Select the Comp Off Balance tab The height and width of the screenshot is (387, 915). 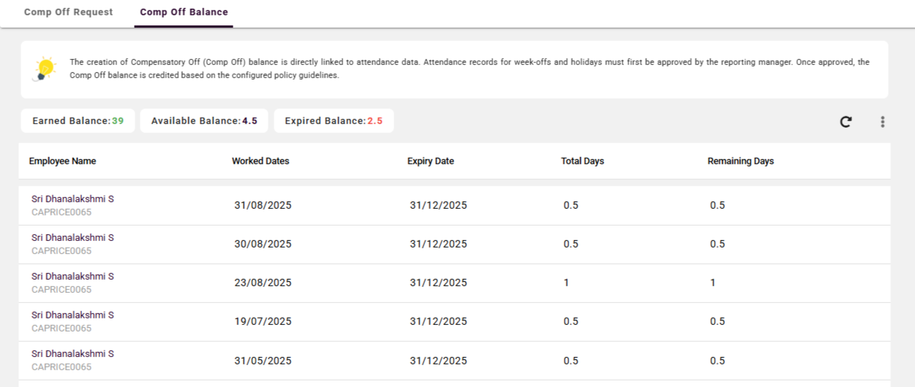[x=184, y=12]
